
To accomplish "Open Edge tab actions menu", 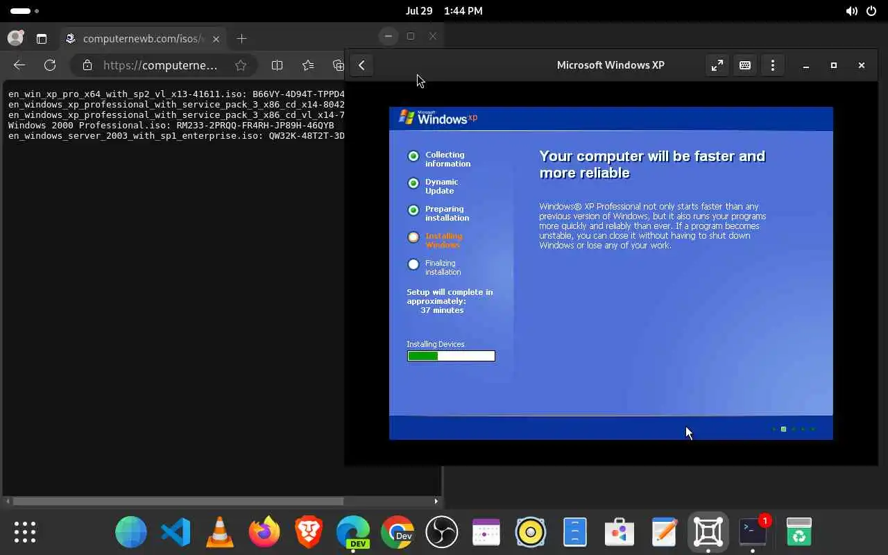I will pos(42,38).
